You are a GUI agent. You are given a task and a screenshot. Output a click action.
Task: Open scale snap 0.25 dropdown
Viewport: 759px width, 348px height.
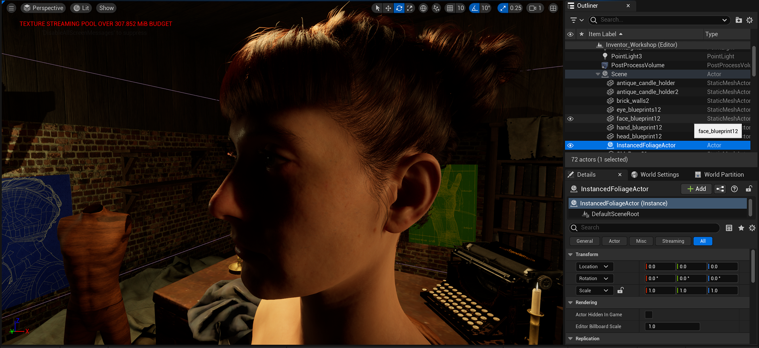point(515,8)
